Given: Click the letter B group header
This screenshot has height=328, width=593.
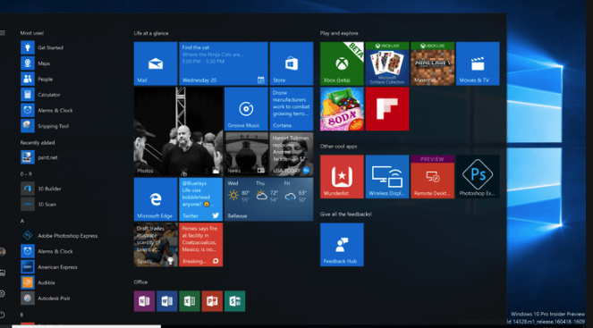Looking at the screenshot, I should [x=22, y=315].
